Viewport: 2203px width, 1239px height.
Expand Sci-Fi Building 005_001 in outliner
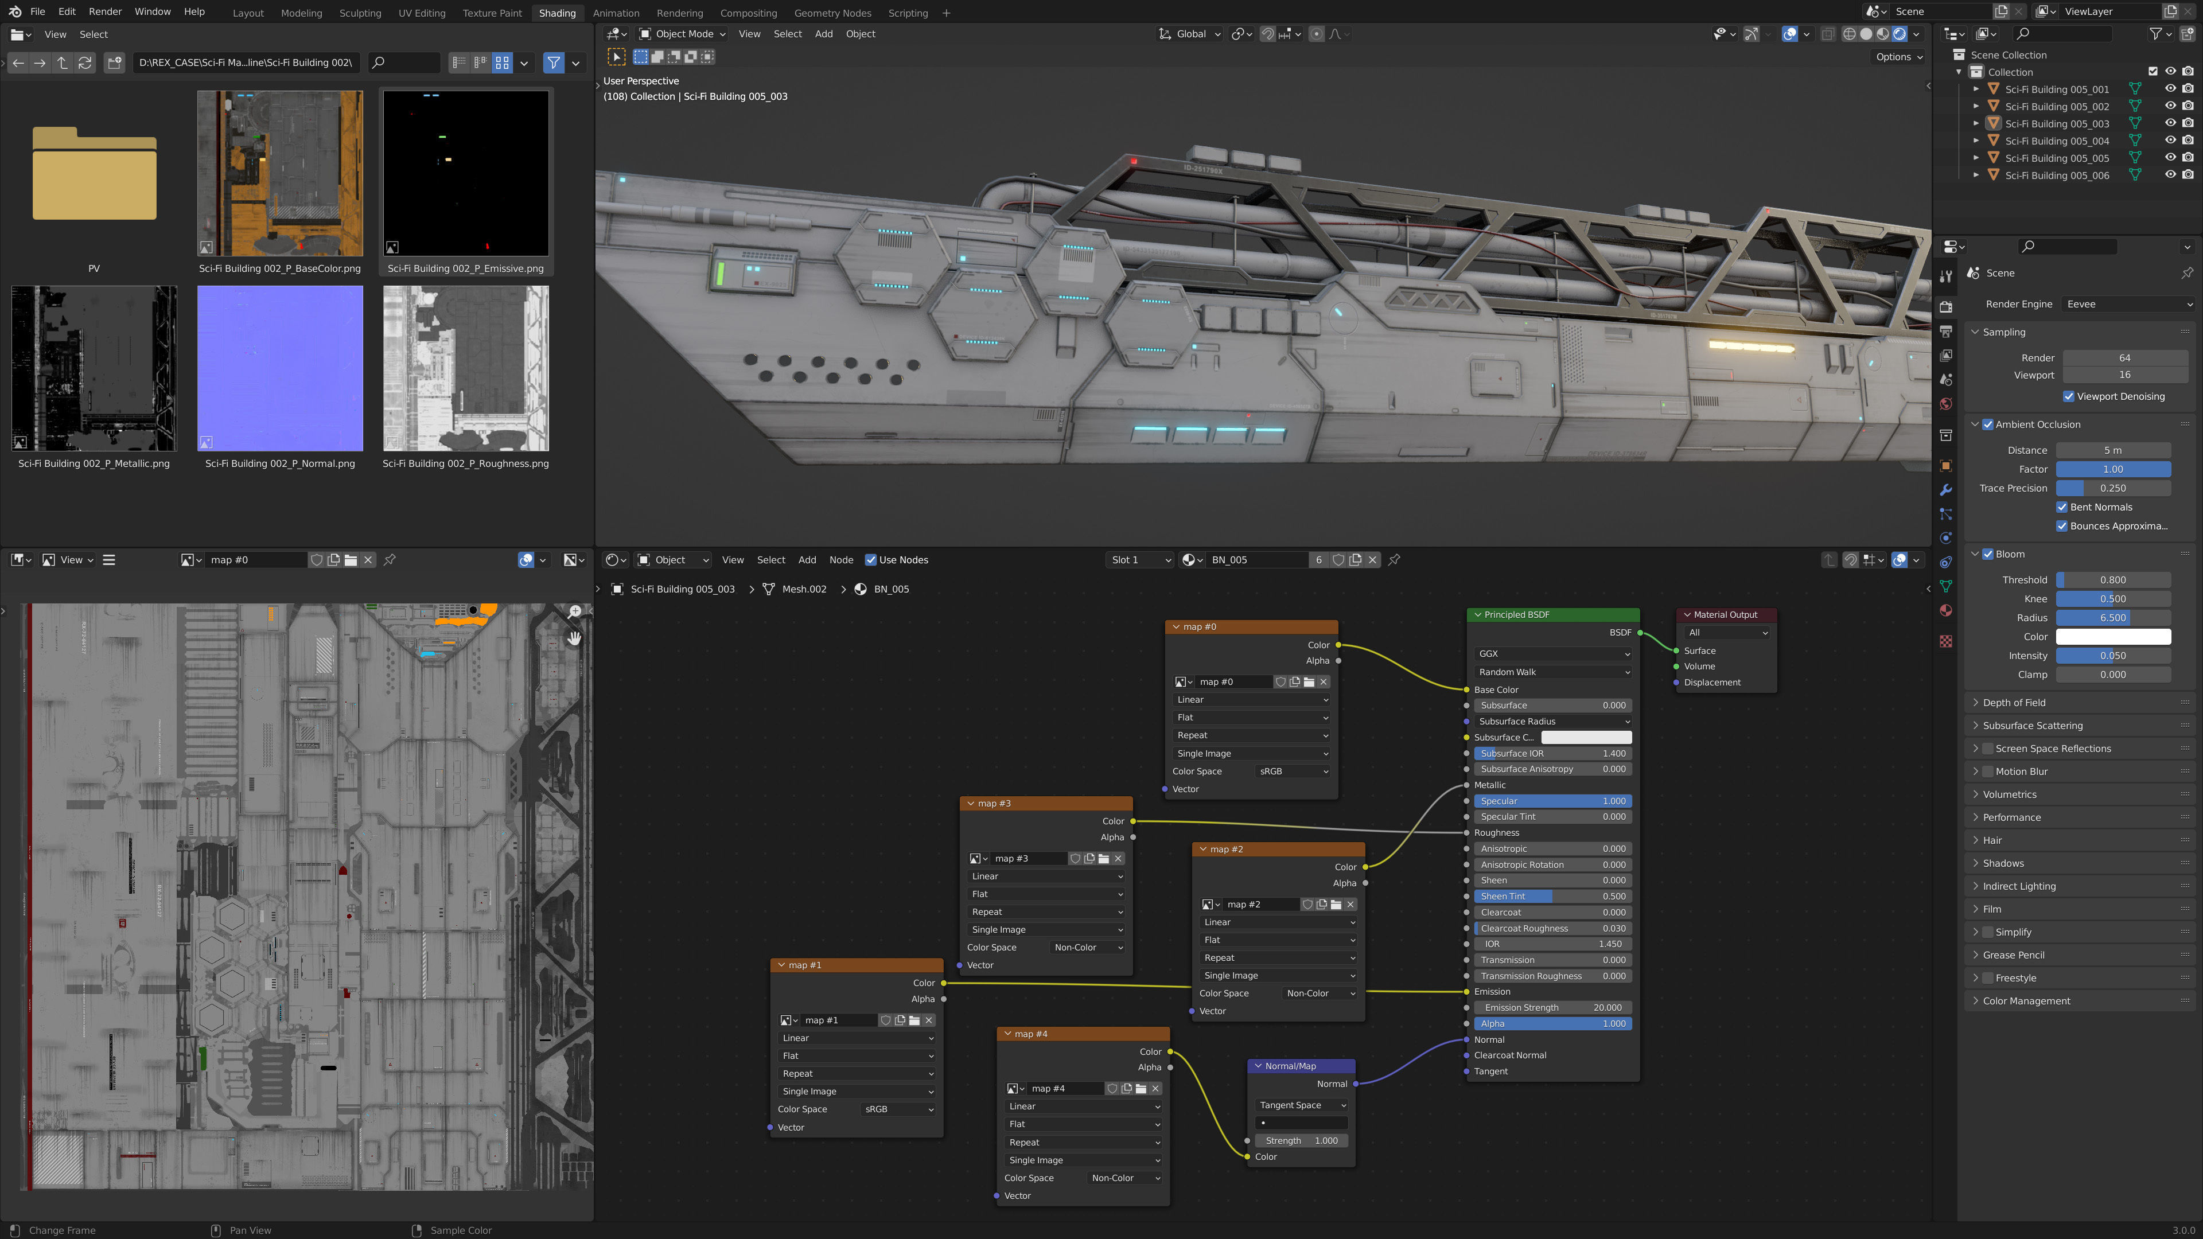(1975, 89)
